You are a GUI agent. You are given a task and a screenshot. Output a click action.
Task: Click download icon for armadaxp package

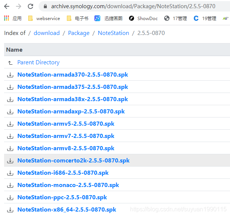(x=10, y=112)
